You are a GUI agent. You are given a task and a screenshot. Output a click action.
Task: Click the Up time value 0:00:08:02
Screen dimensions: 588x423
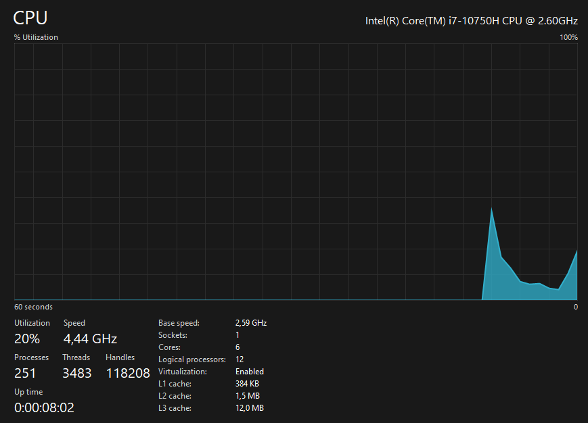[44, 407]
